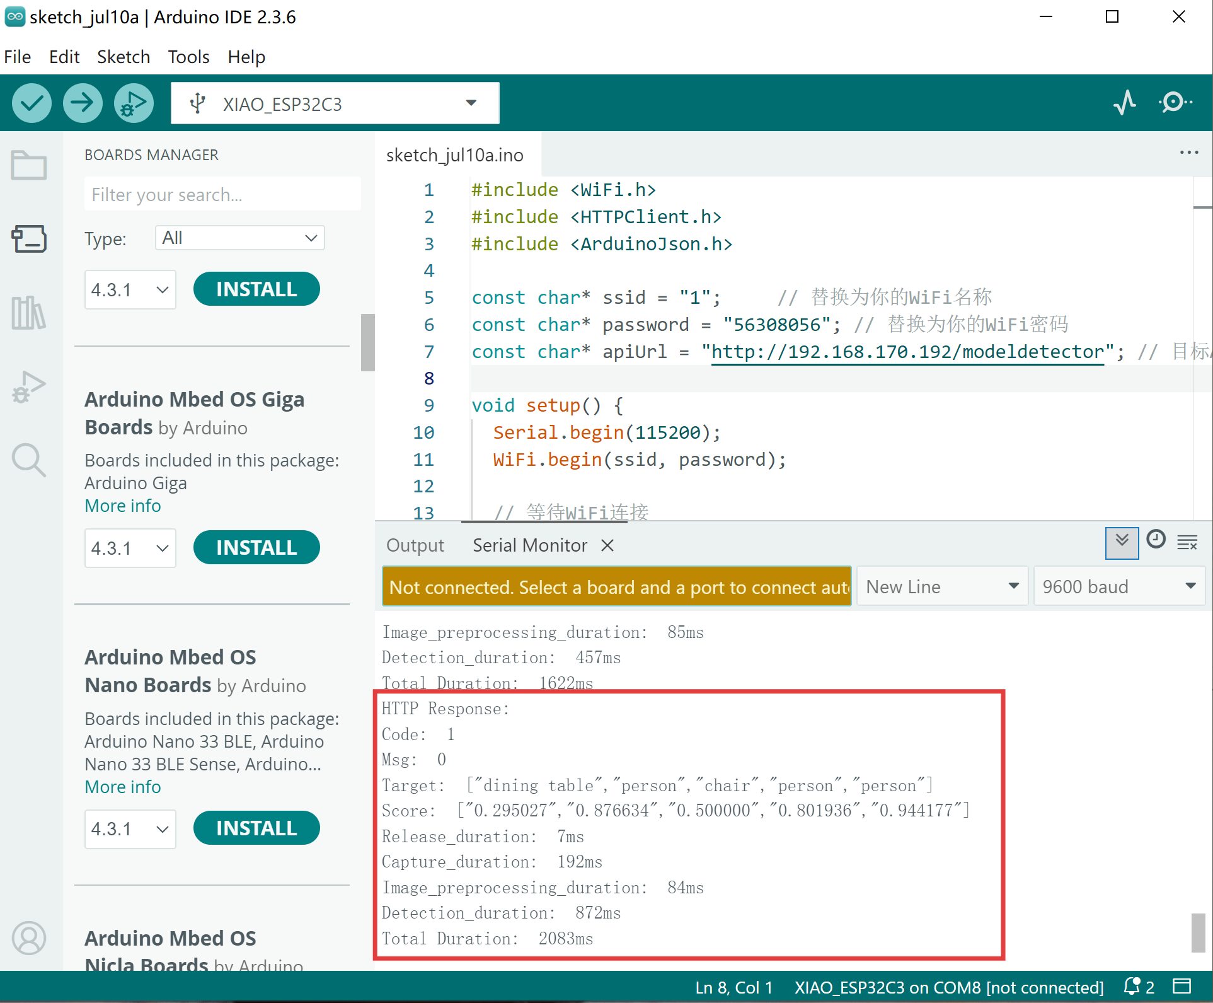
Task: Open the Help menu
Action: pyautogui.click(x=246, y=57)
